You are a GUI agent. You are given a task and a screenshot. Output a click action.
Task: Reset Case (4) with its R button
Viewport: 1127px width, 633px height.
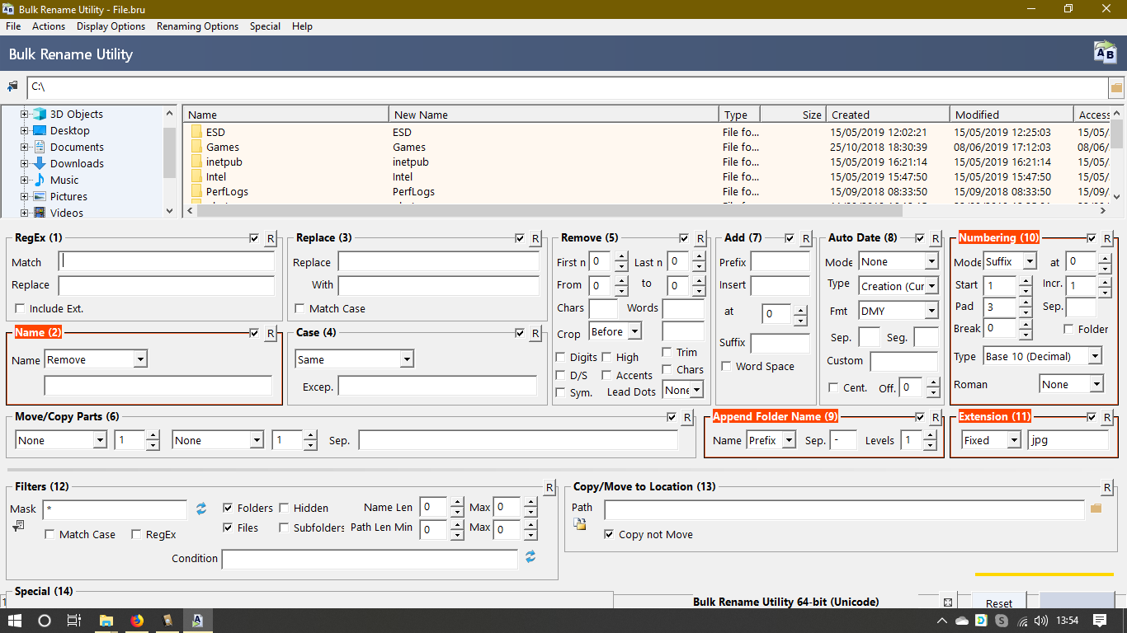coord(535,334)
